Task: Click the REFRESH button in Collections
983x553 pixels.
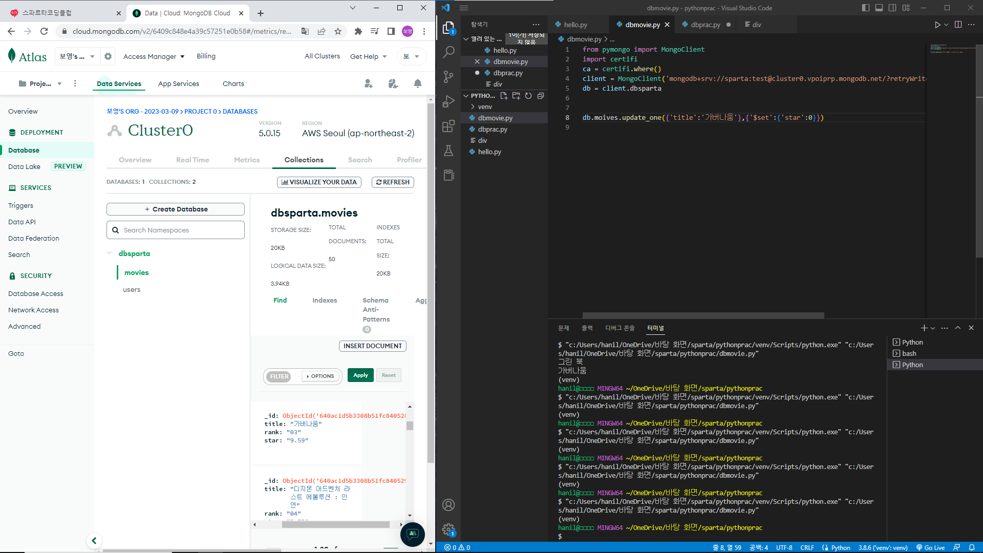Action: (x=393, y=182)
